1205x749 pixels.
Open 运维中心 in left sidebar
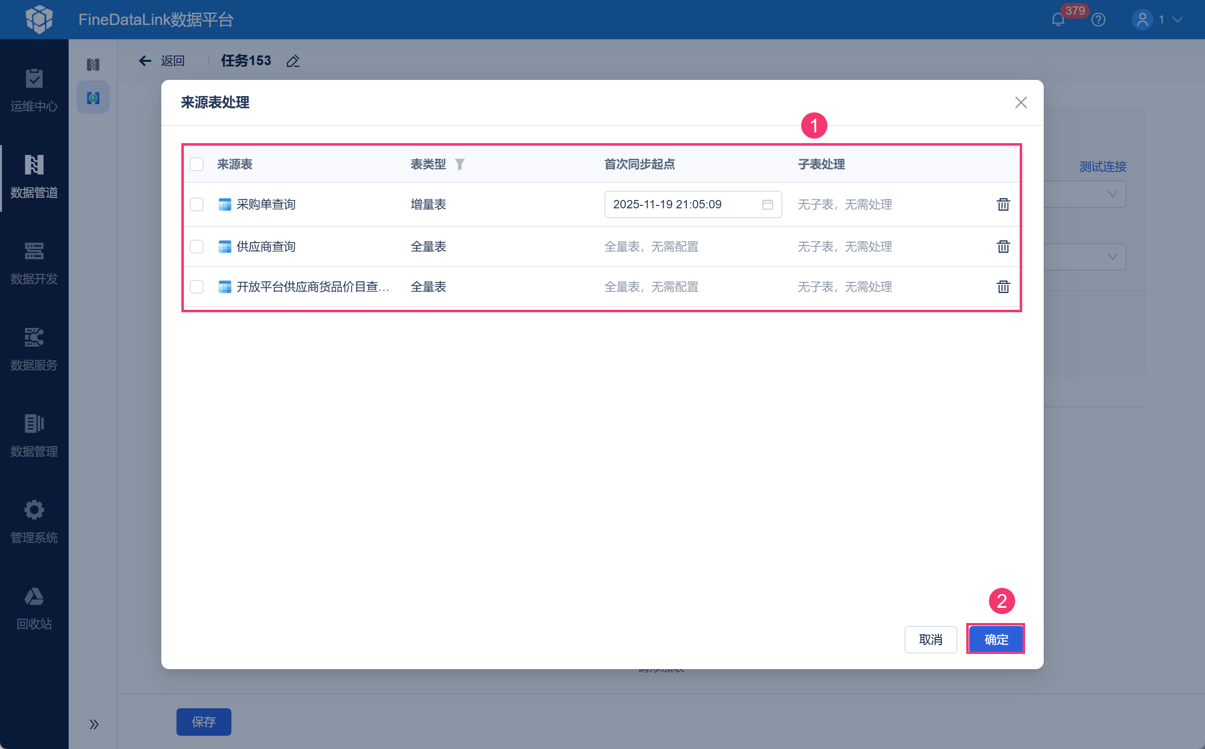click(x=34, y=90)
